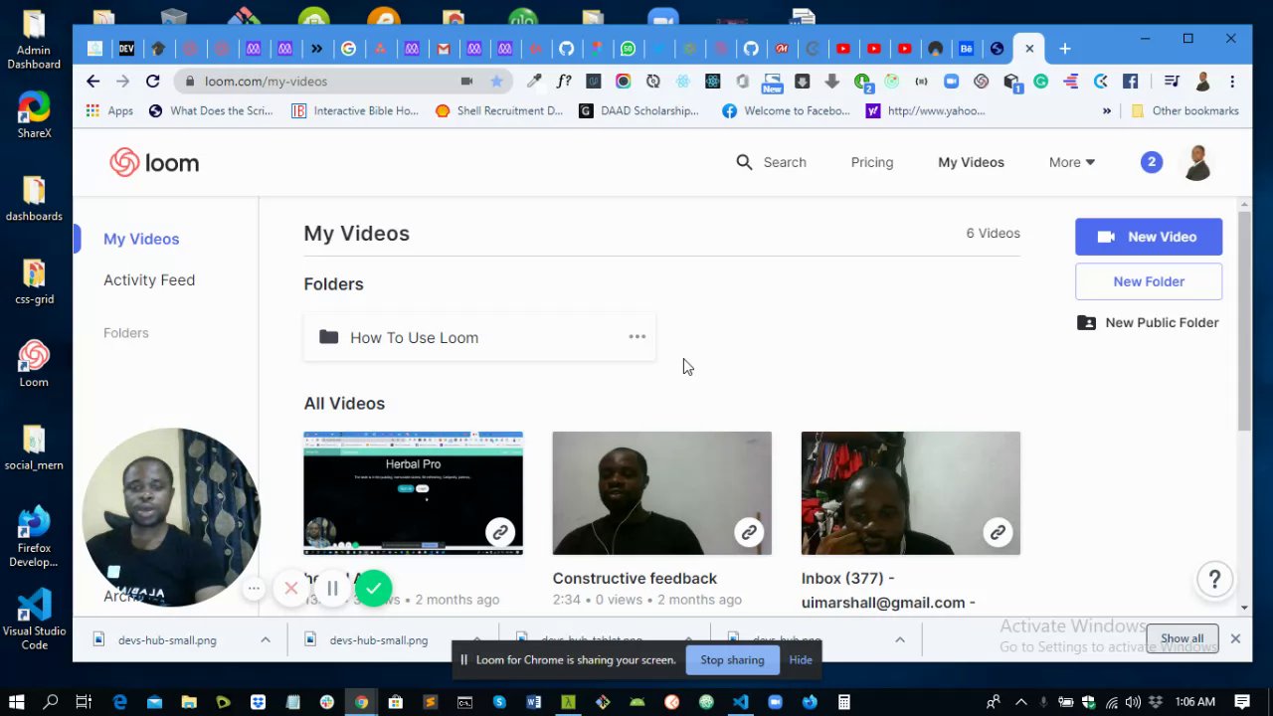Open the notifications badge showing 2
Viewport: 1273px width, 716px height.
(x=1152, y=162)
